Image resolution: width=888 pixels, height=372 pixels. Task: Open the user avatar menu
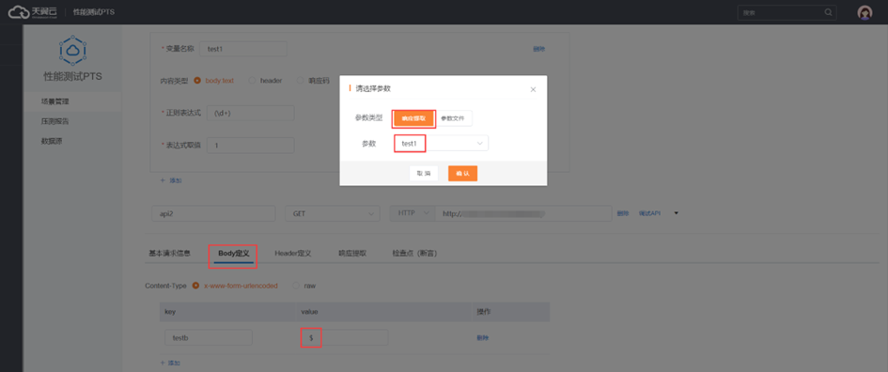[865, 12]
